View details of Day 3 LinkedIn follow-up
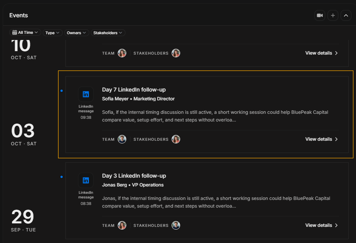 [x=321, y=225]
